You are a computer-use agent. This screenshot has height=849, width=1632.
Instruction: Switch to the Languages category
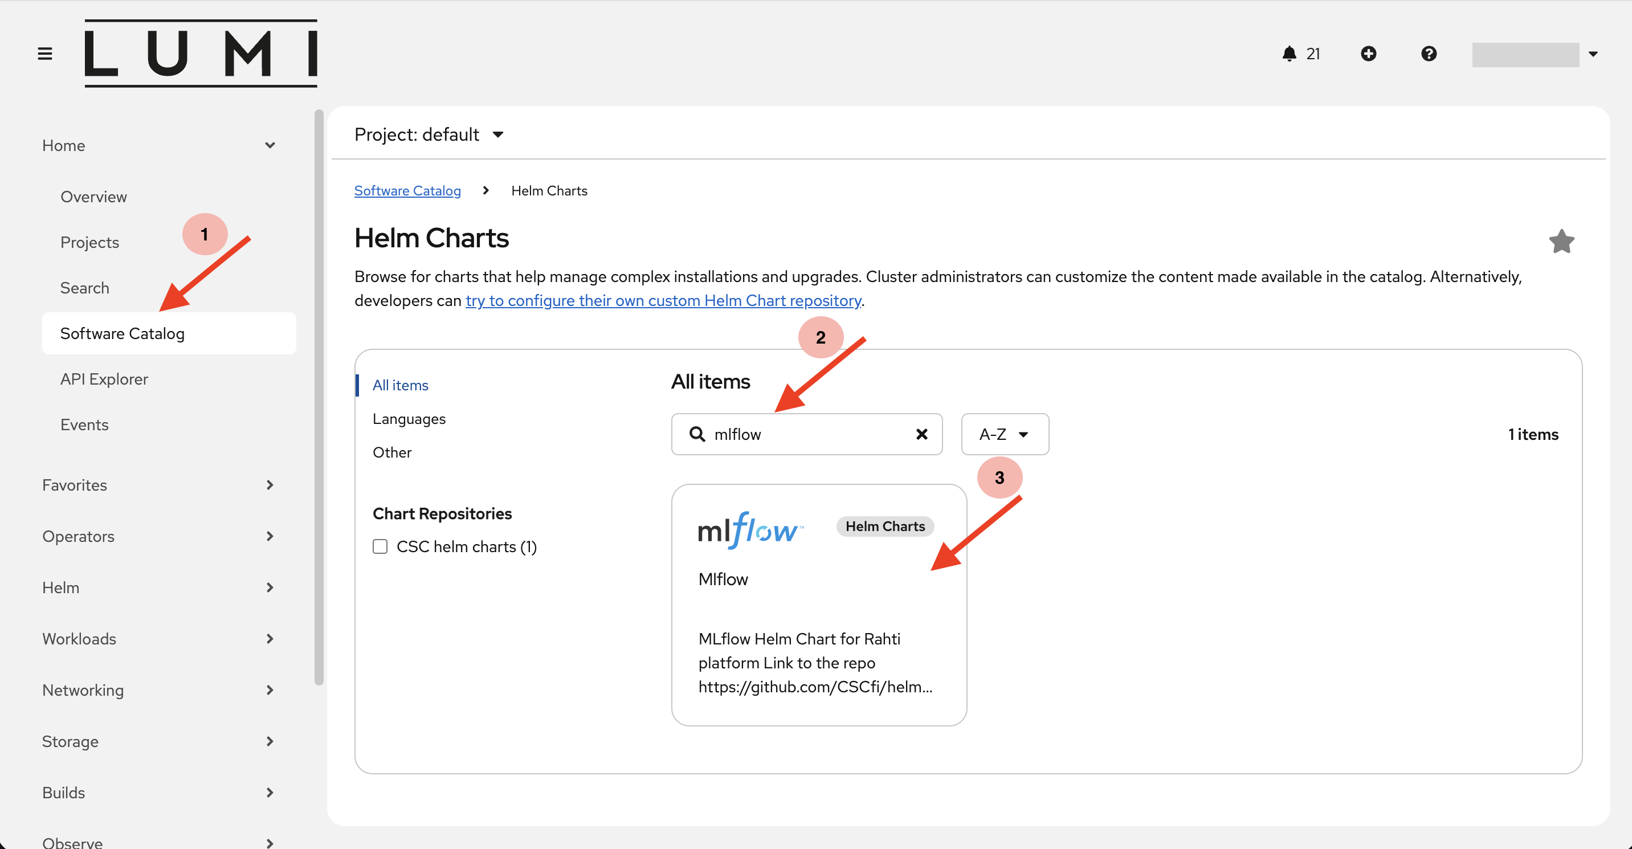click(409, 419)
